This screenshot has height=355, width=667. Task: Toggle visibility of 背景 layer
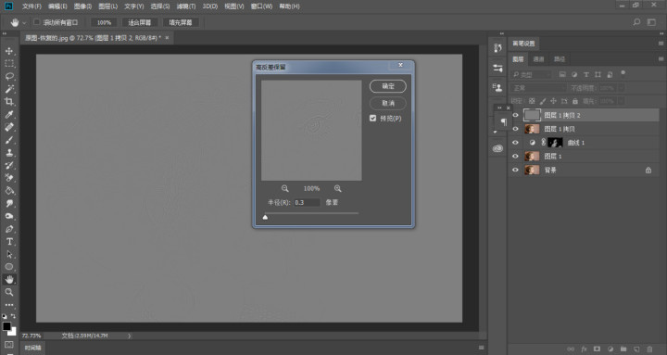515,170
